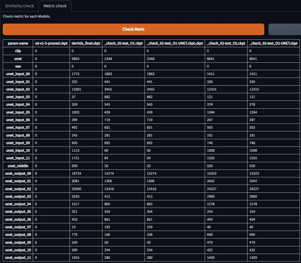Screen dimensions: 301x263
Task: Select the unet_output_04 row label
Action: tap(18, 204)
